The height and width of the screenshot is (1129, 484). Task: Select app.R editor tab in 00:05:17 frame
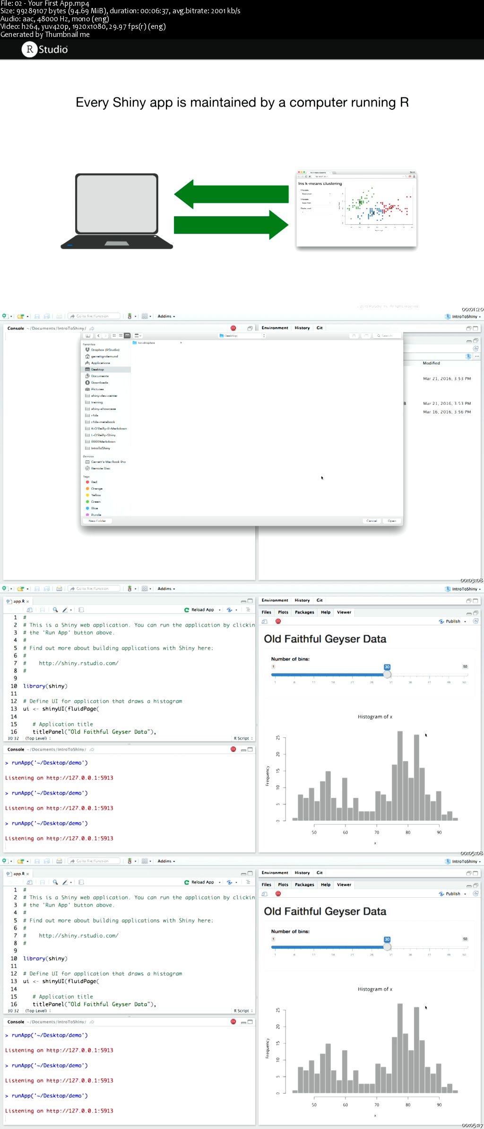(x=18, y=874)
